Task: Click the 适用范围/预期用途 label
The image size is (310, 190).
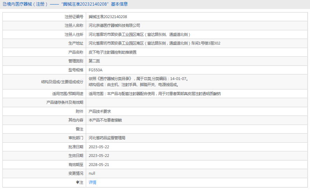Action: [68, 94]
